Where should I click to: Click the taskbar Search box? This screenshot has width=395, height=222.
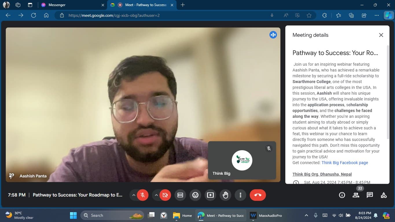[x=112, y=215]
